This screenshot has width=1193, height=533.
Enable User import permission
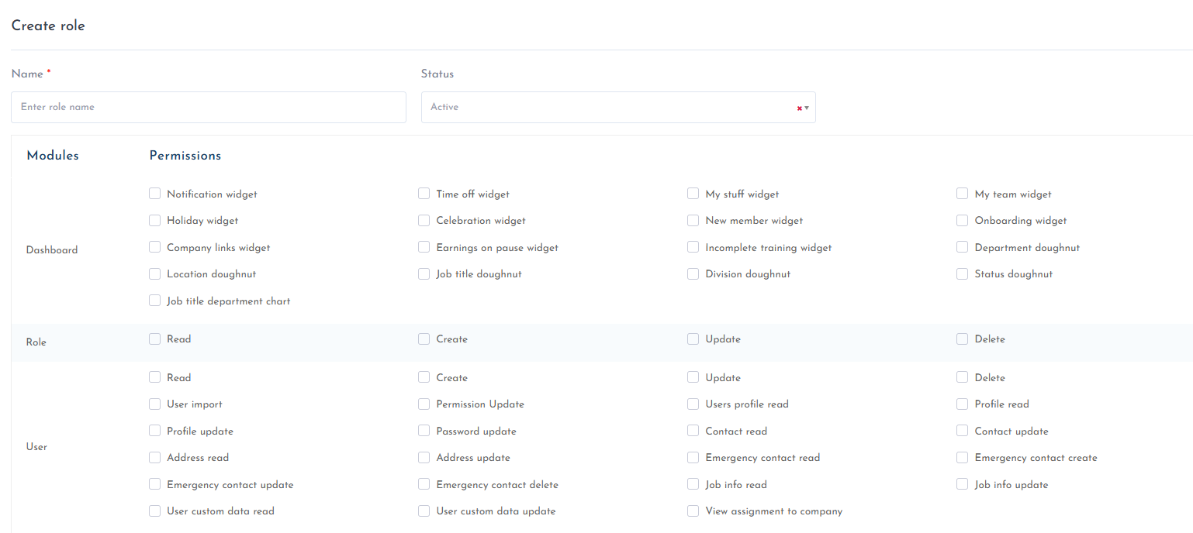point(154,404)
